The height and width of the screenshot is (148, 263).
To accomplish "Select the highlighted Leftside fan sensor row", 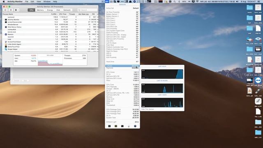I will click(122, 66).
